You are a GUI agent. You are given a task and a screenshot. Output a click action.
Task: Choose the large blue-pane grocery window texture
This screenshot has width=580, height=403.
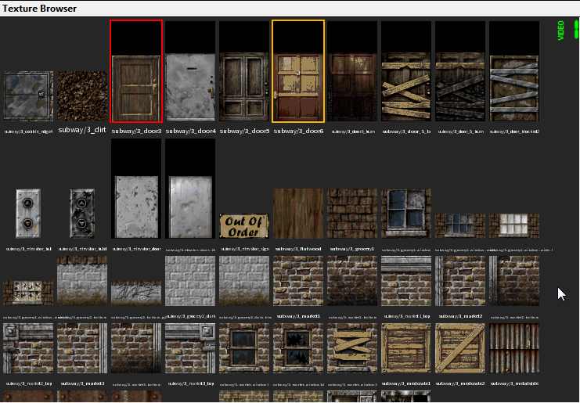[406, 214]
